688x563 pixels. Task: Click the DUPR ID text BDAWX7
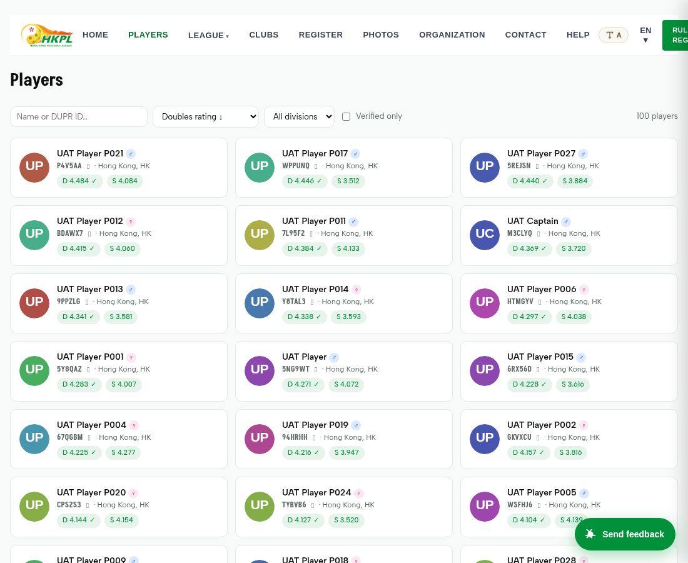[x=70, y=233]
